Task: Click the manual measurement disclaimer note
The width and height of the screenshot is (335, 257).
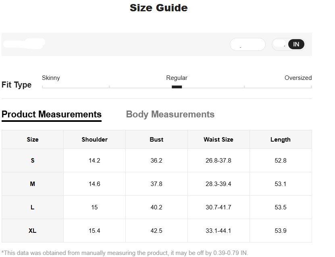Action: 125,253
